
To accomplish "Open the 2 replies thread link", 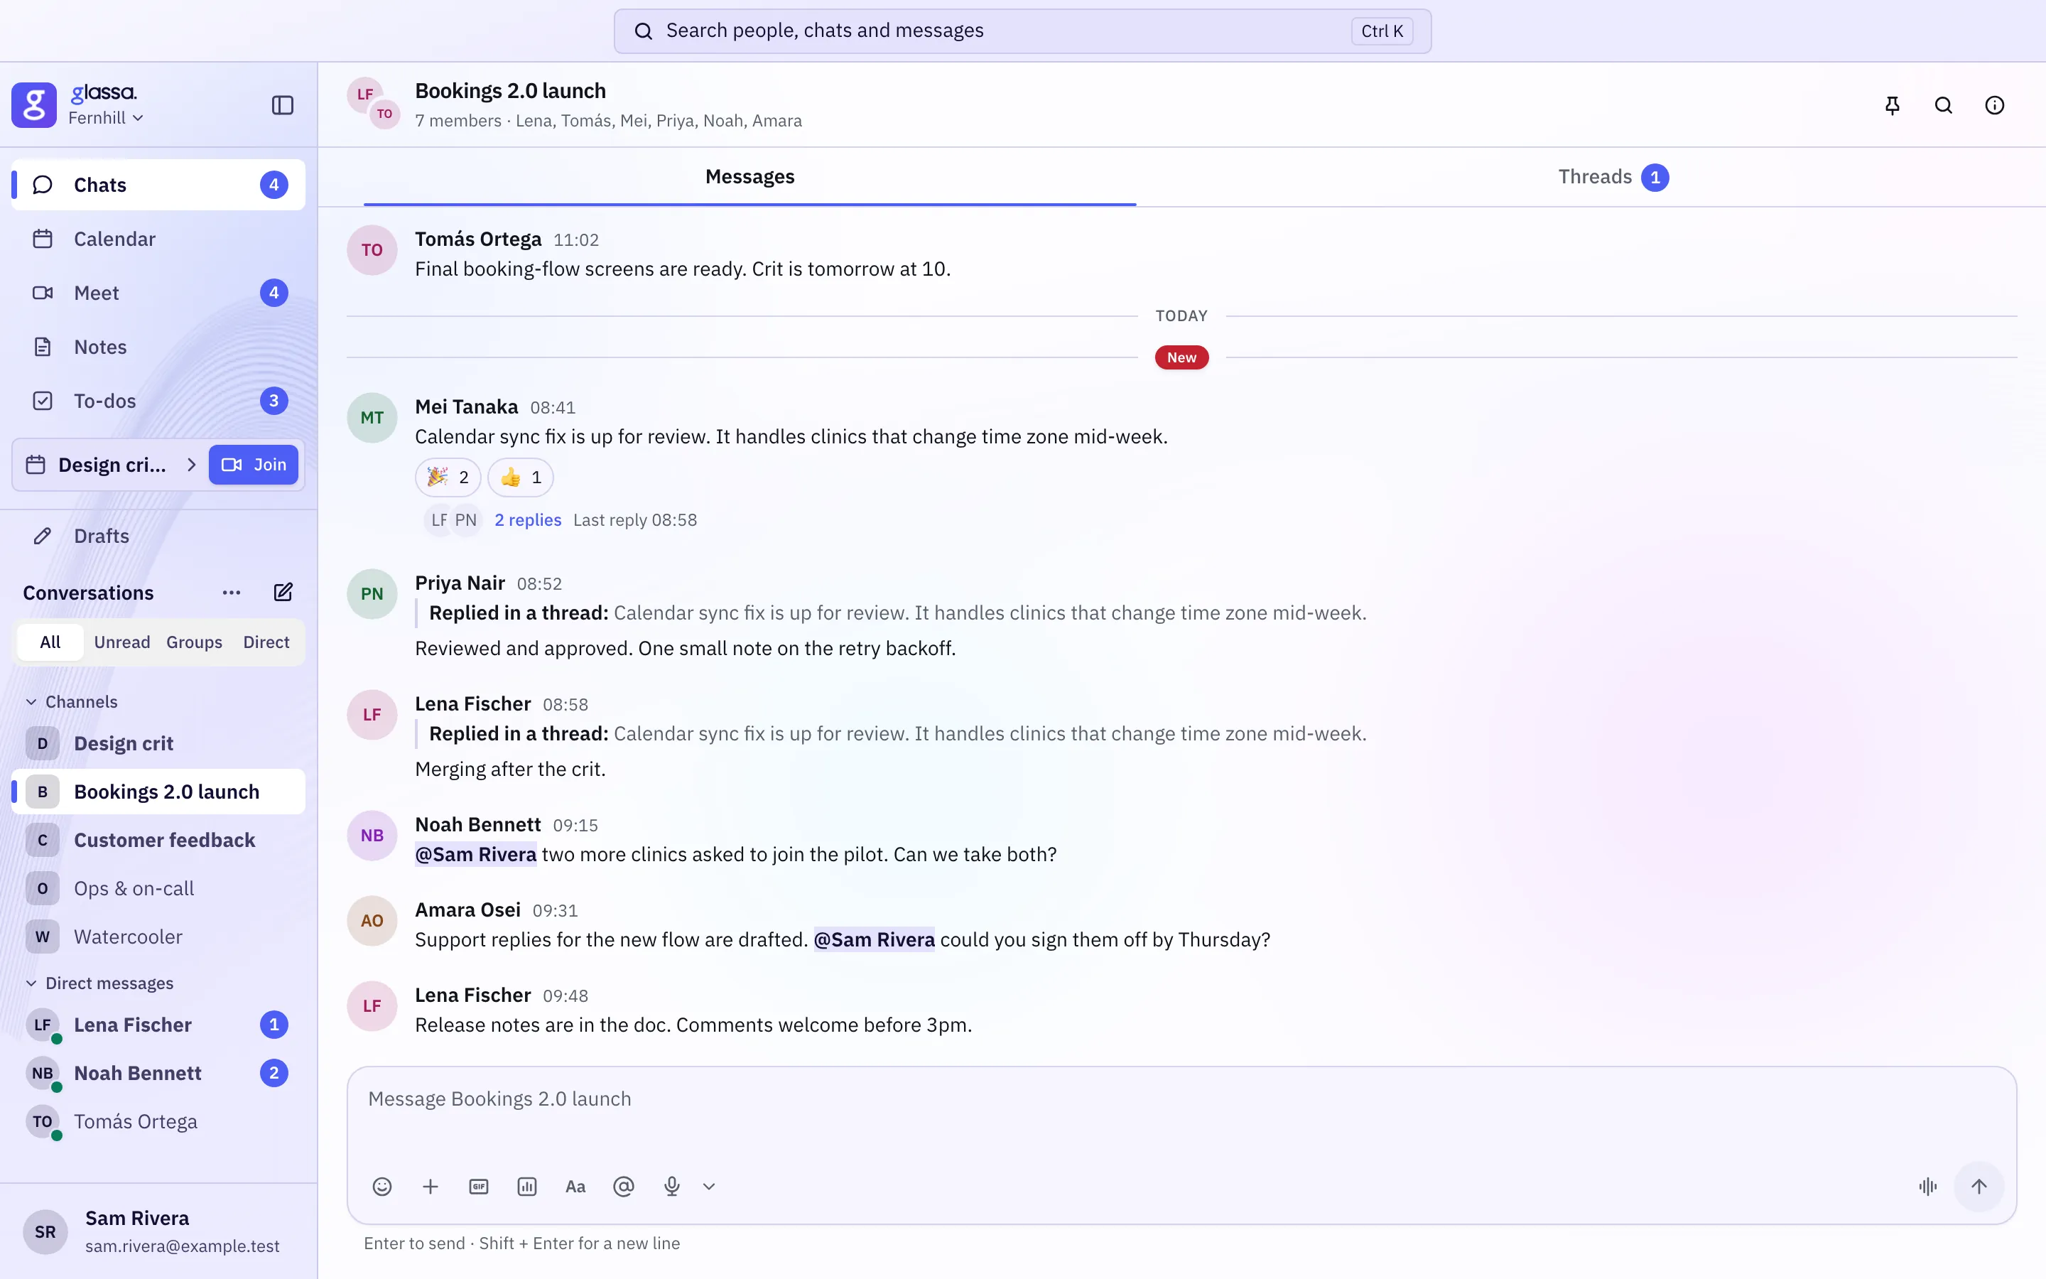I will tap(528, 519).
